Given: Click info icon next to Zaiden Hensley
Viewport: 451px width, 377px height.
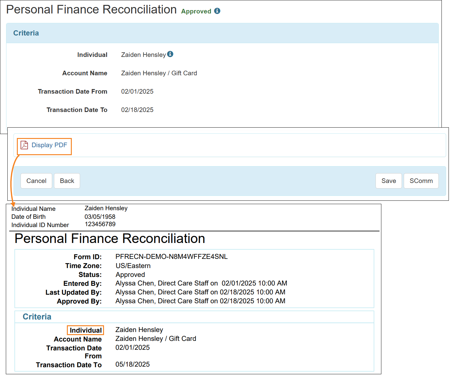Looking at the screenshot, I should 170,54.
